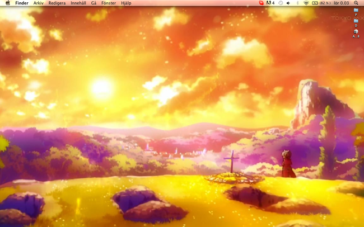Image resolution: width=364 pixels, height=227 pixels.
Task: Open the Redigera menu
Action: tap(57, 3)
